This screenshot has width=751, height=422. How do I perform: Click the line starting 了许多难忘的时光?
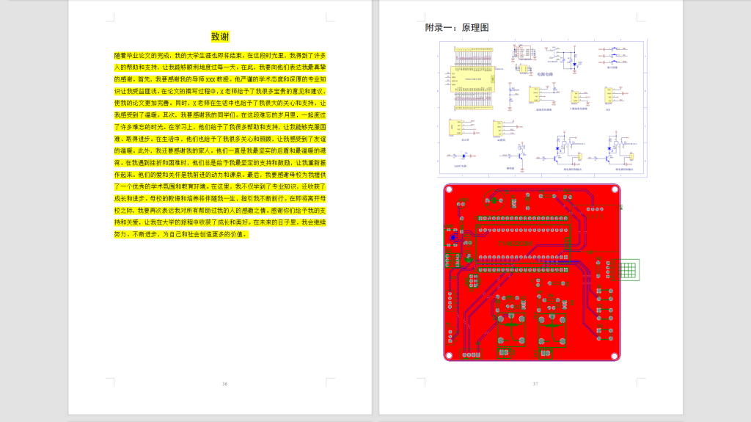[x=220, y=127]
